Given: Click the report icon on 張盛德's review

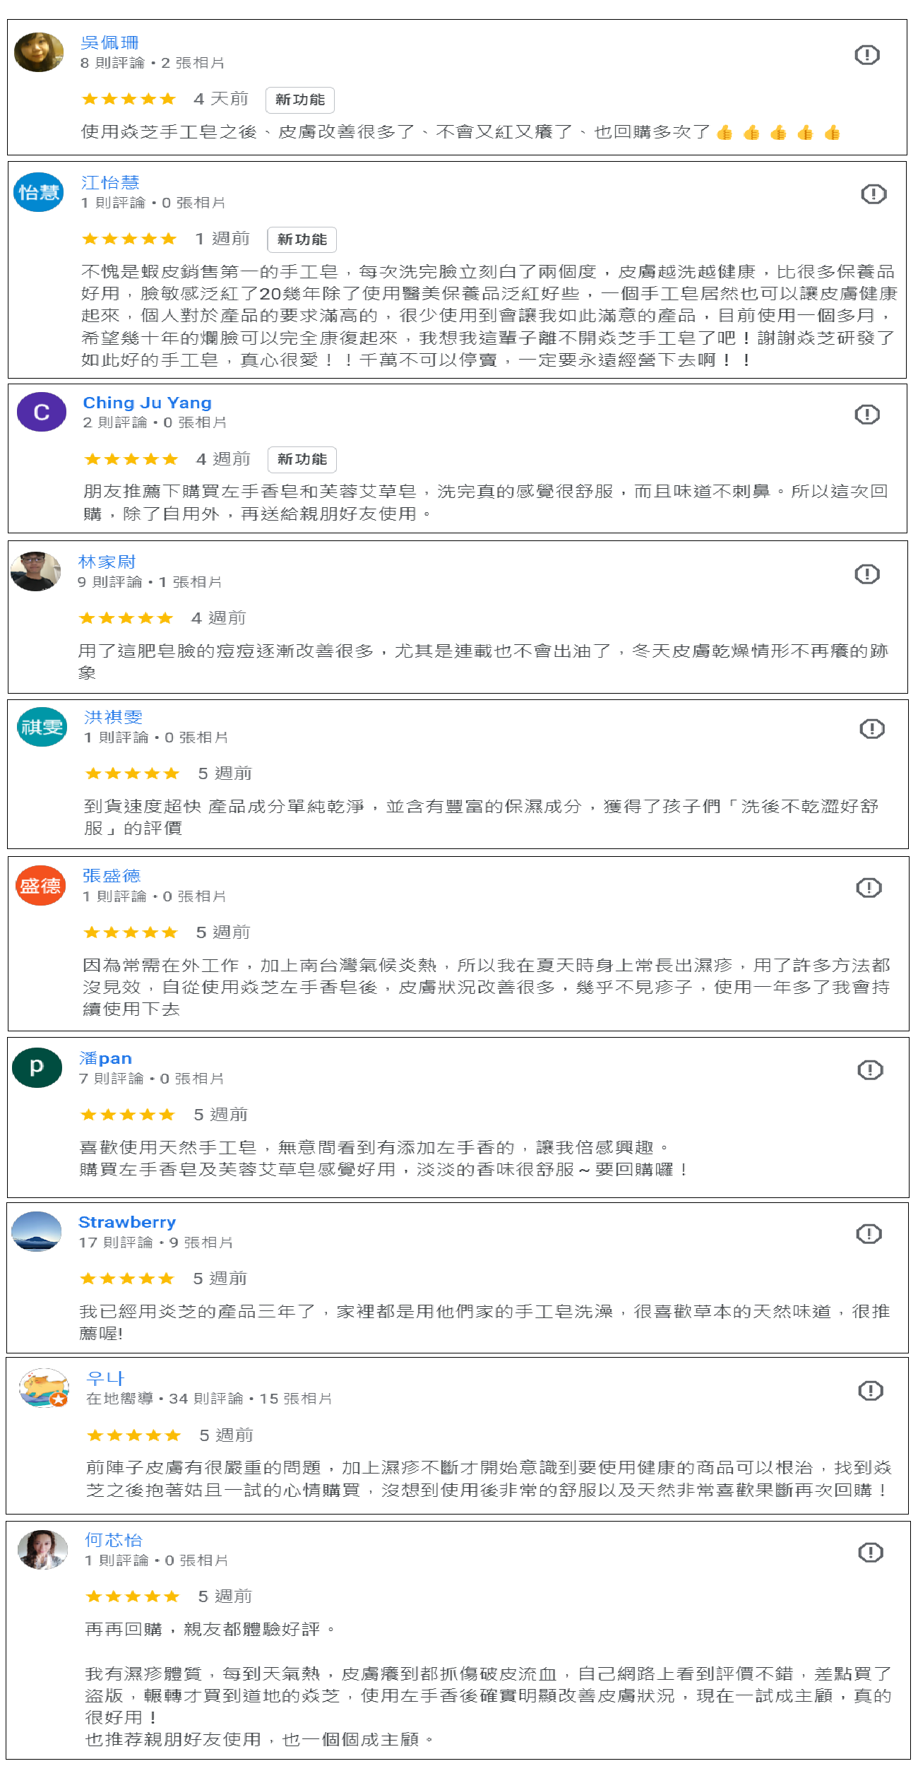Looking at the screenshot, I should 869,887.
